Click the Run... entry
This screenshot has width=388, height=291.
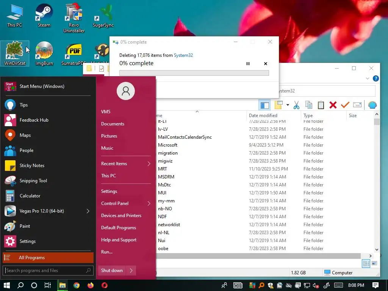click(x=106, y=252)
